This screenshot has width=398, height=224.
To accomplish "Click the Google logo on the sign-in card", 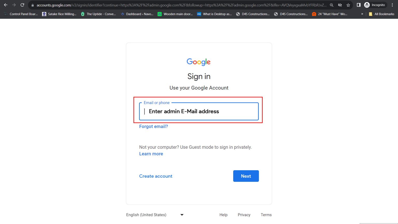I will pyautogui.click(x=198, y=62).
